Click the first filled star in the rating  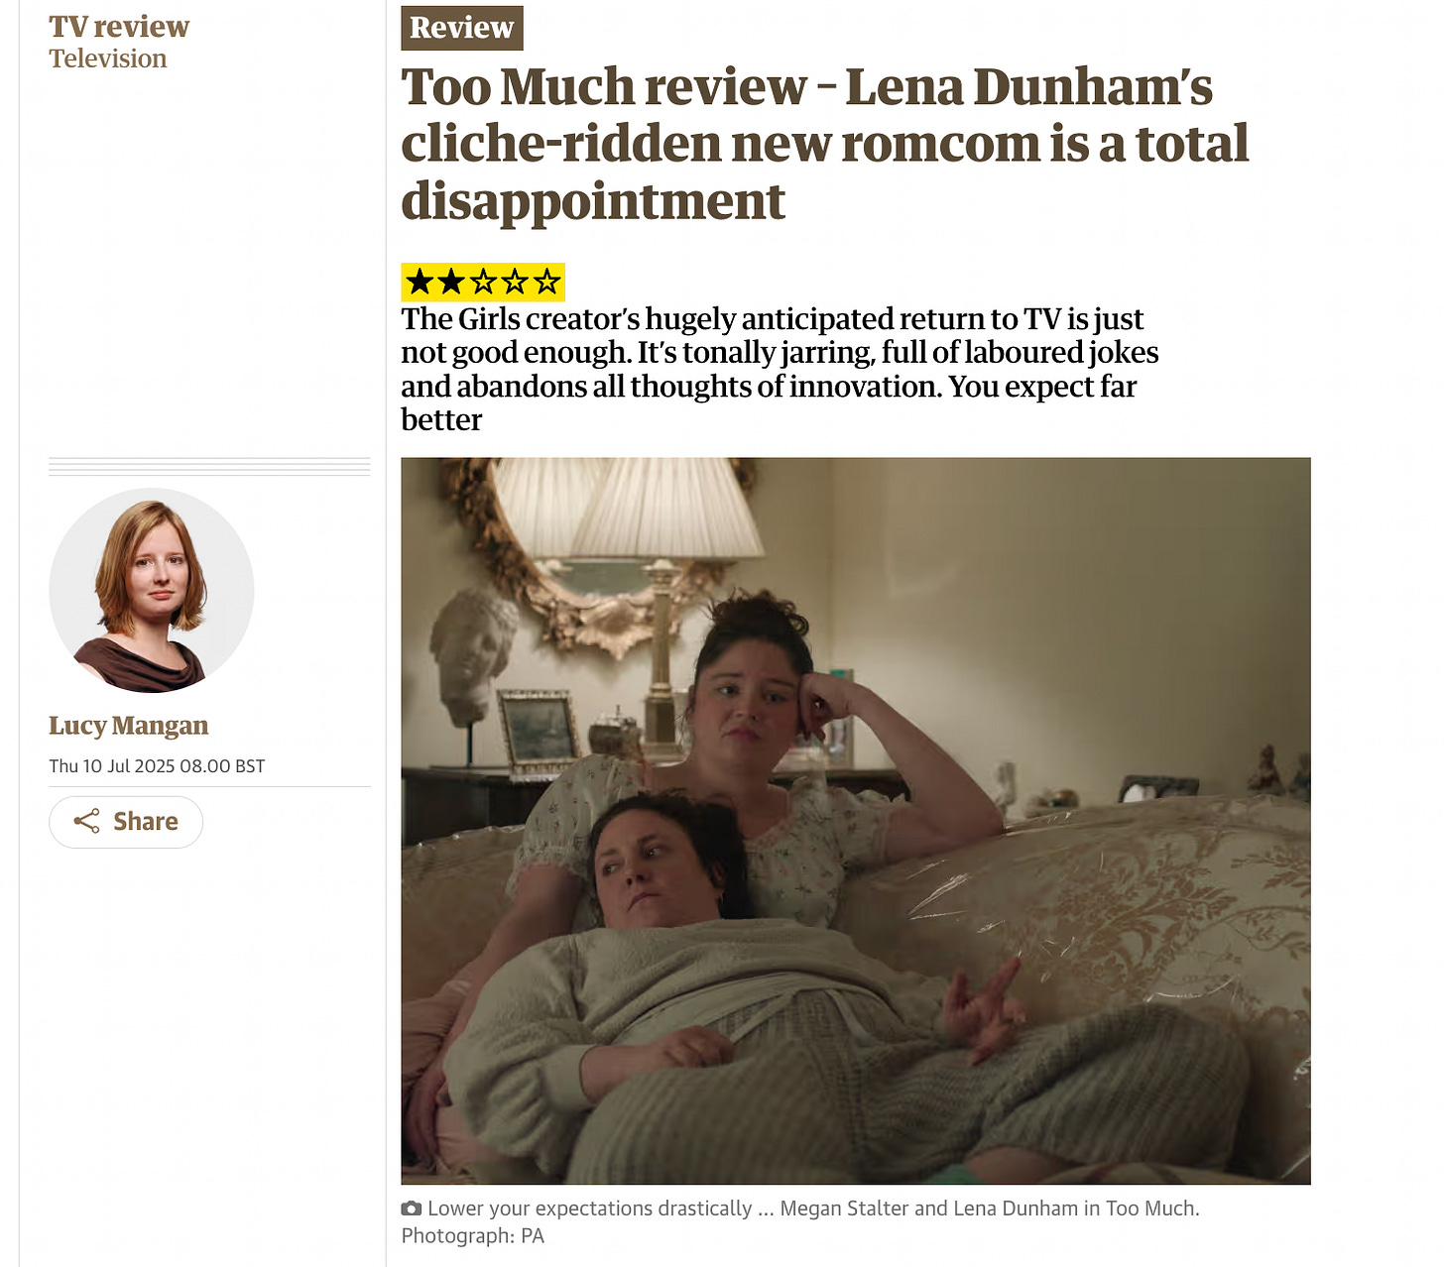420,283
